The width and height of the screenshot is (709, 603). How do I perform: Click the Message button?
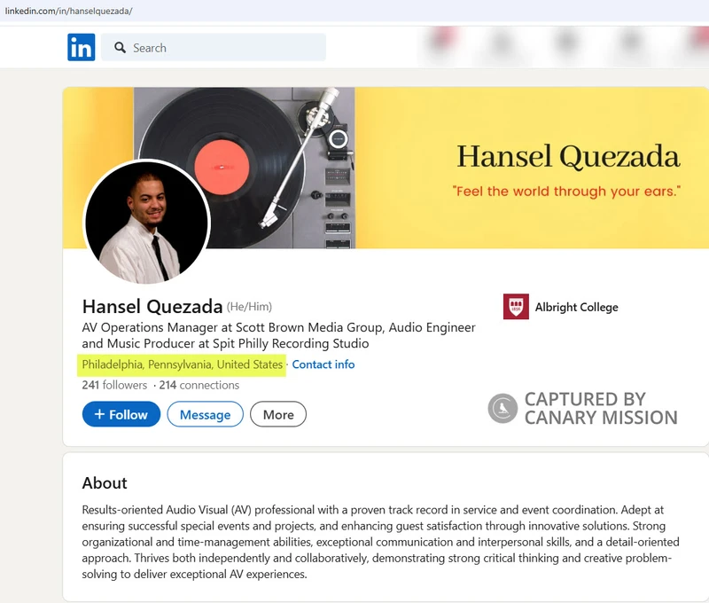pyautogui.click(x=206, y=414)
